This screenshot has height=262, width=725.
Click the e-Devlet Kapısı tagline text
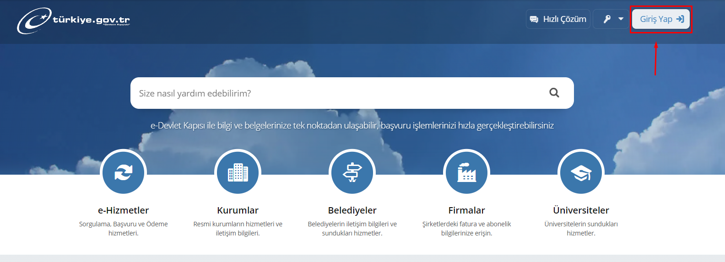pos(352,125)
